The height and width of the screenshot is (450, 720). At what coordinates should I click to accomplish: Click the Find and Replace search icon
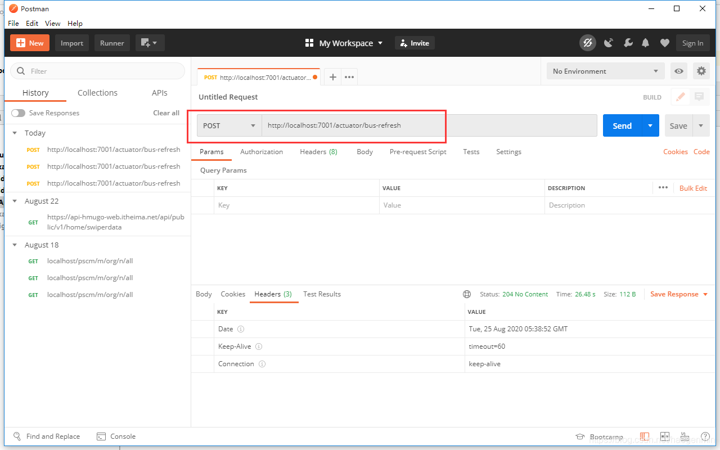click(17, 436)
